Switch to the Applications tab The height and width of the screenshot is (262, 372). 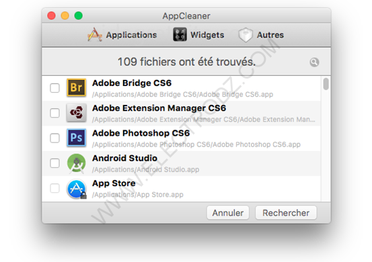click(122, 35)
